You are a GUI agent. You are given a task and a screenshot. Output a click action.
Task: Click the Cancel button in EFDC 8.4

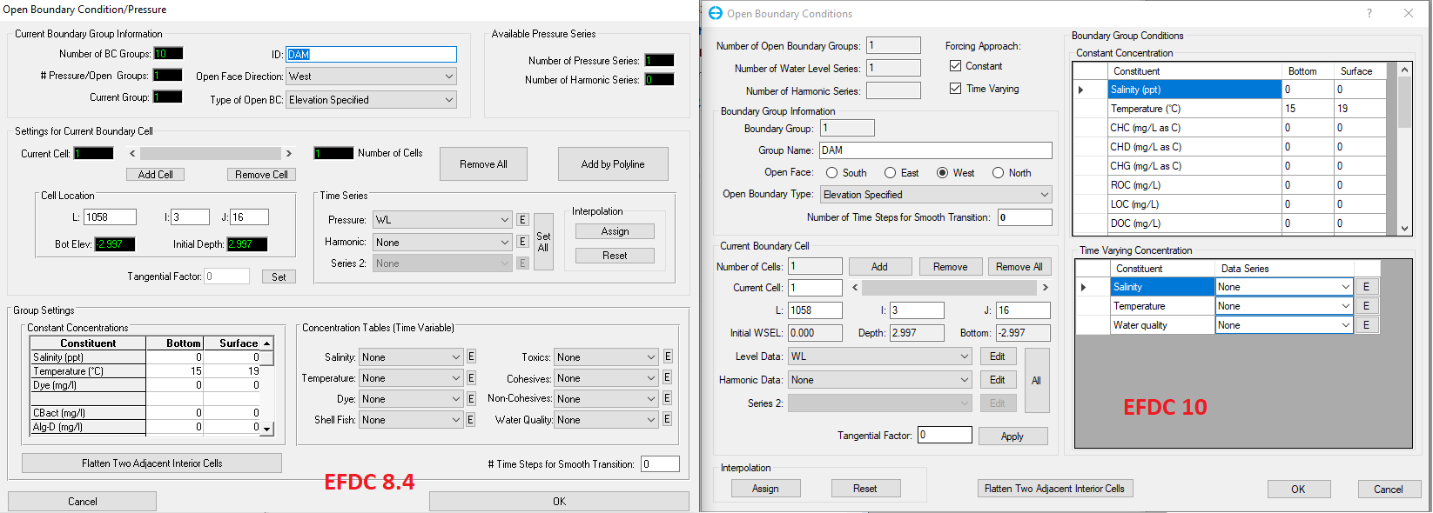pyautogui.click(x=83, y=502)
